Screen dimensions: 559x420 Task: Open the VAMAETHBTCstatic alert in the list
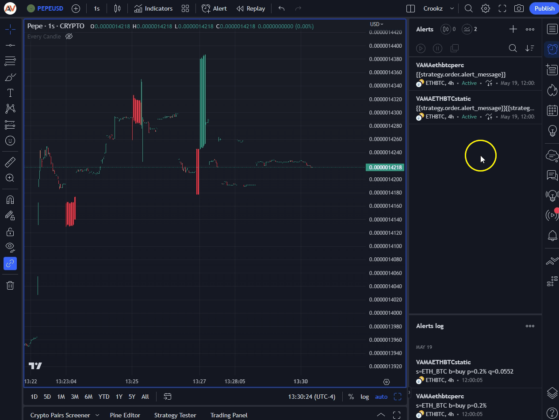point(475,107)
